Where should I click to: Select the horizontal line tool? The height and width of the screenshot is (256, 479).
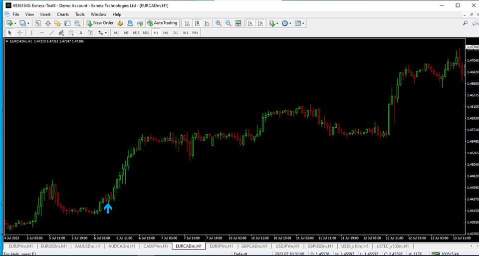point(42,33)
